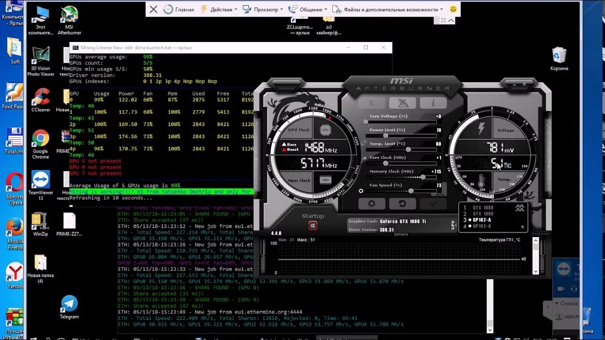Click the smiley feedback icon in TeamViewer toolbar

coord(453,9)
